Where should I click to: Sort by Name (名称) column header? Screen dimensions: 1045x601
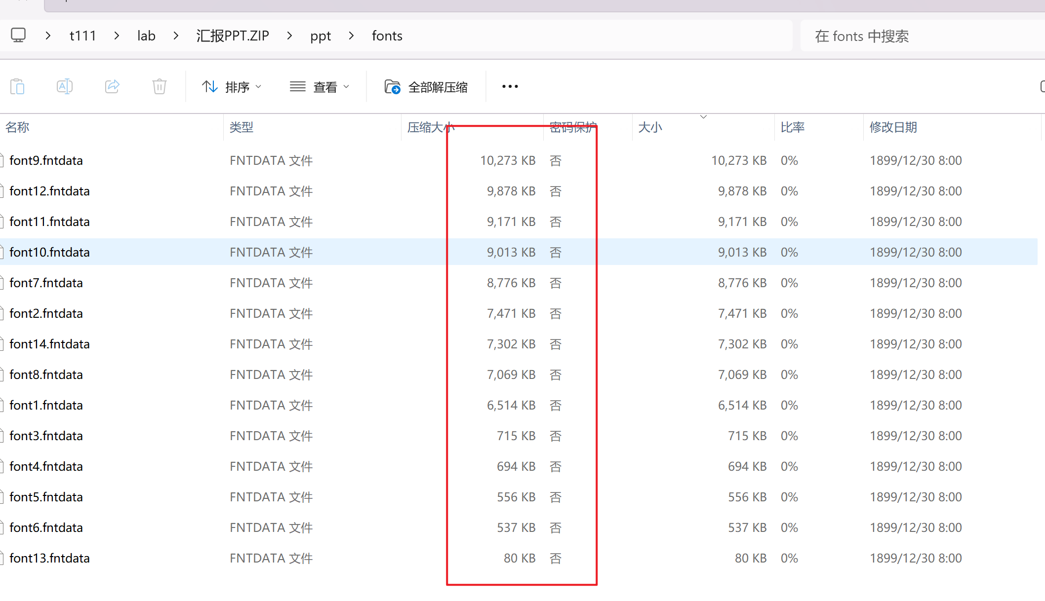pyautogui.click(x=18, y=127)
